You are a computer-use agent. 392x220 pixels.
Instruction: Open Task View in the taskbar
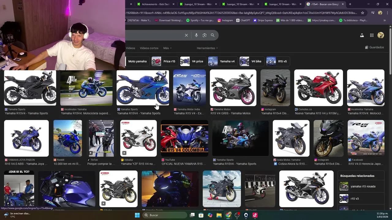(x=192, y=215)
